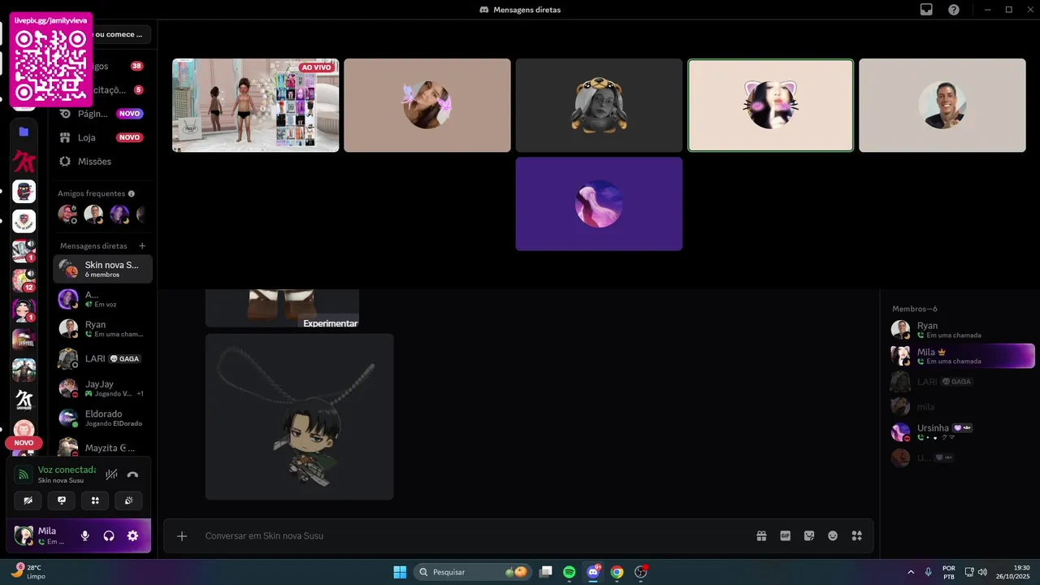Click first frequent friend avatar
This screenshot has width=1040, height=585.
coord(67,214)
